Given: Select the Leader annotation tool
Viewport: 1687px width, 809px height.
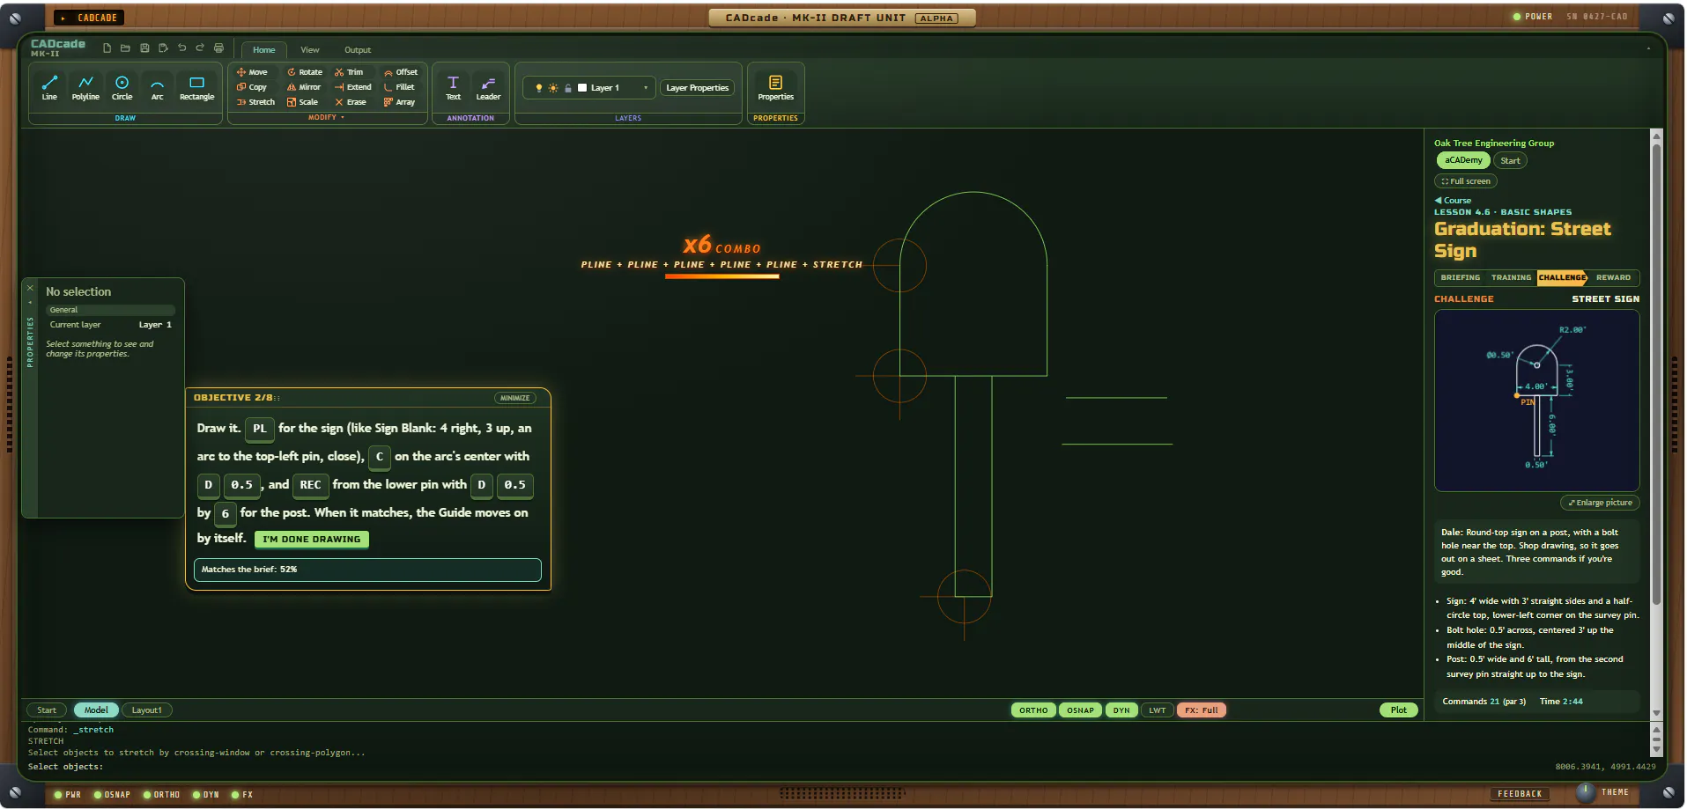Looking at the screenshot, I should point(488,87).
